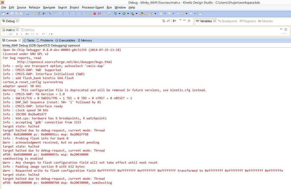Open the Processor Expert menu
The height and width of the screenshot is (189, 291).
point(93,8)
